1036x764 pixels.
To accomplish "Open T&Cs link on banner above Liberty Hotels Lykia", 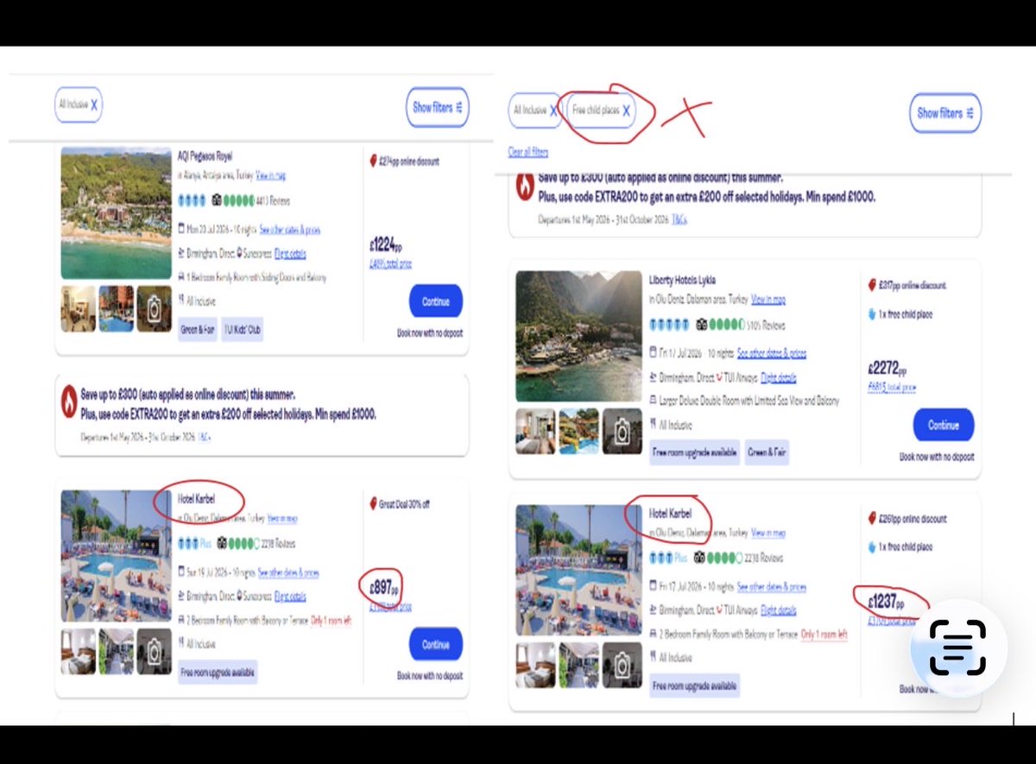I will [679, 219].
